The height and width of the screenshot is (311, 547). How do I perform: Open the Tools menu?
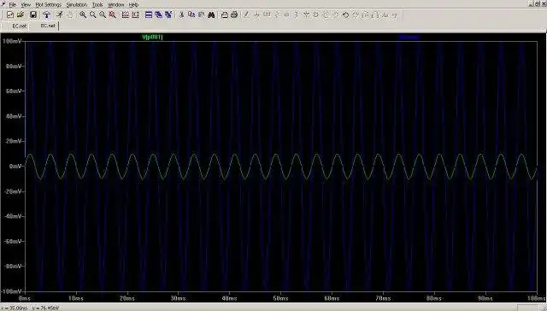click(97, 5)
